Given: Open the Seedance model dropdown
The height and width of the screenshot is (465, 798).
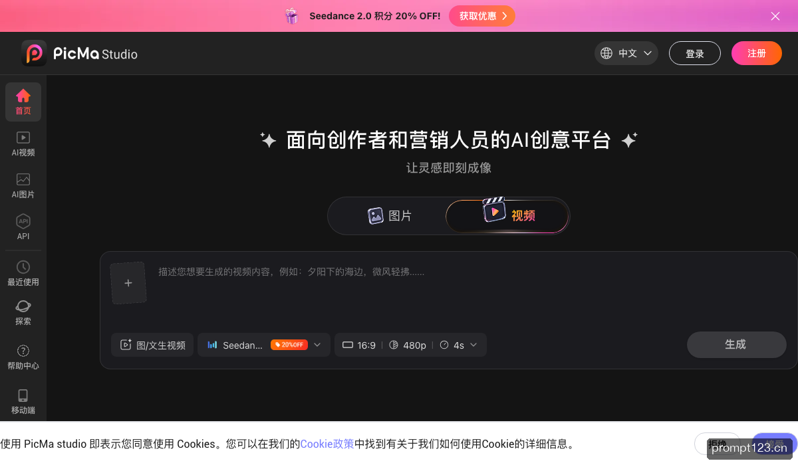Looking at the screenshot, I should (x=264, y=345).
